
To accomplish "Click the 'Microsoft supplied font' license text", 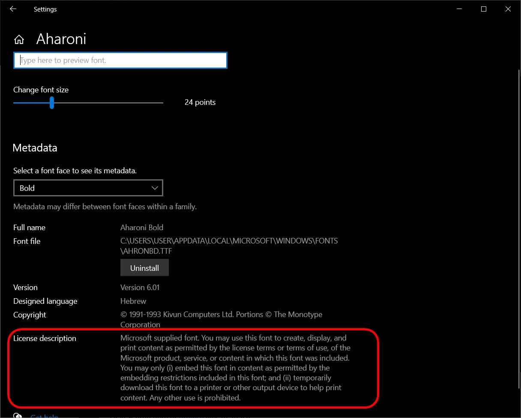I will [x=236, y=368].
